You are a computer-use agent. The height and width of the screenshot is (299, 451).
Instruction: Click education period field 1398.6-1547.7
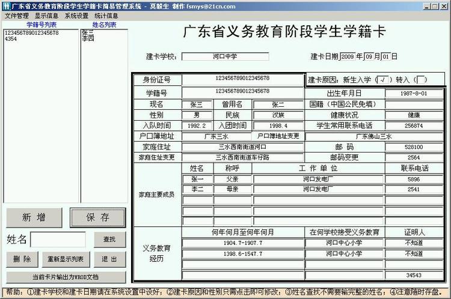click(243, 254)
